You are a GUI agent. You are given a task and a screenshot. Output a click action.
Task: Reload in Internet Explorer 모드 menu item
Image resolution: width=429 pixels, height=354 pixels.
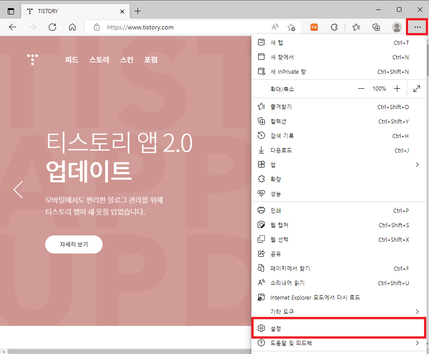339,297
